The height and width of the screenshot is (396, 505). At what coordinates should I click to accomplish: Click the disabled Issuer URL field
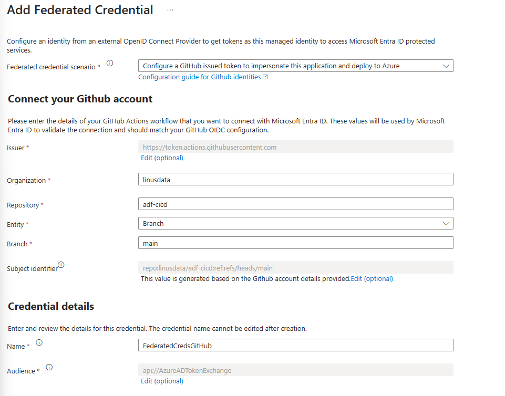pyautogui.click(x=295, y=147)
